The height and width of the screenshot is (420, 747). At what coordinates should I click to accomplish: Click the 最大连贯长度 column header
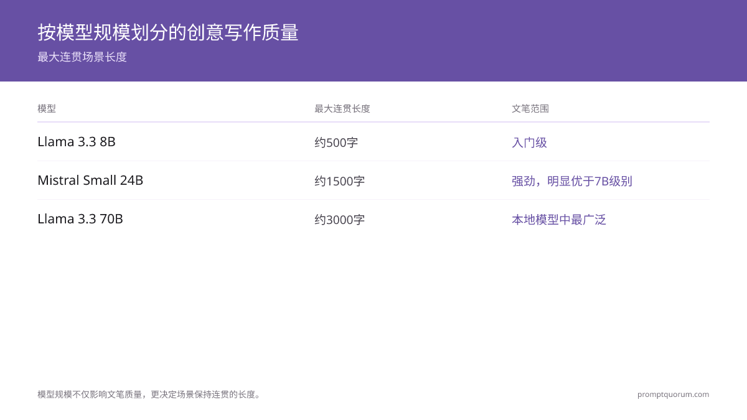[x=342, y=109]
